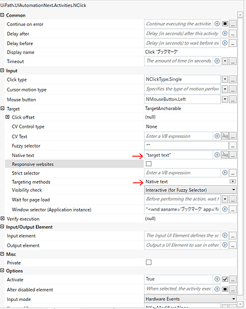Viewport: 246px width, 309px height.
Task: Enable the Responsive websites checkbox
Action: click(148, 164)
